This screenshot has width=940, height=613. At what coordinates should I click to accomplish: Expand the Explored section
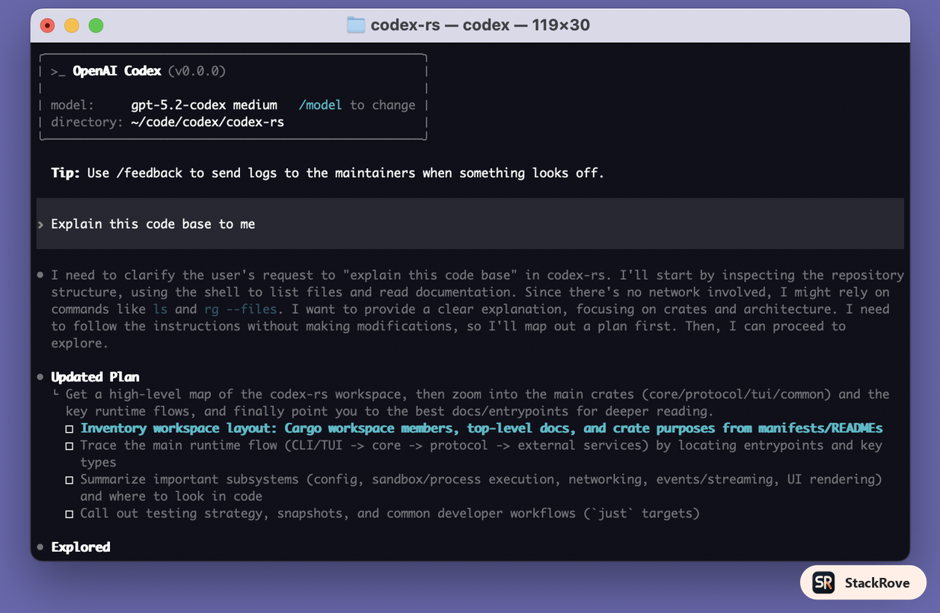[x=80, y=546]
